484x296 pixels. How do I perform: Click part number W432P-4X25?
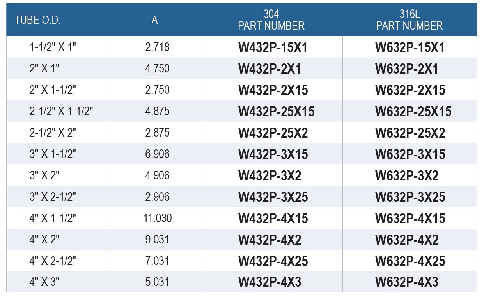(273, 262)
